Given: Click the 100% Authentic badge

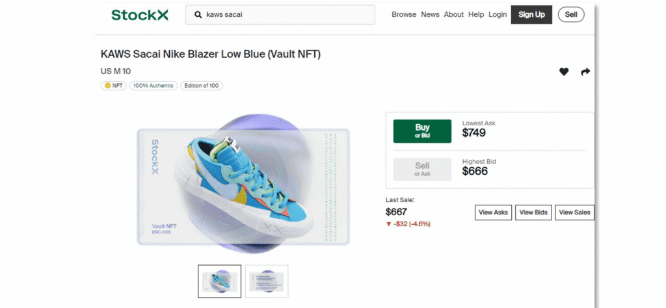Looking at the screenshot, I should click(153, 85).
